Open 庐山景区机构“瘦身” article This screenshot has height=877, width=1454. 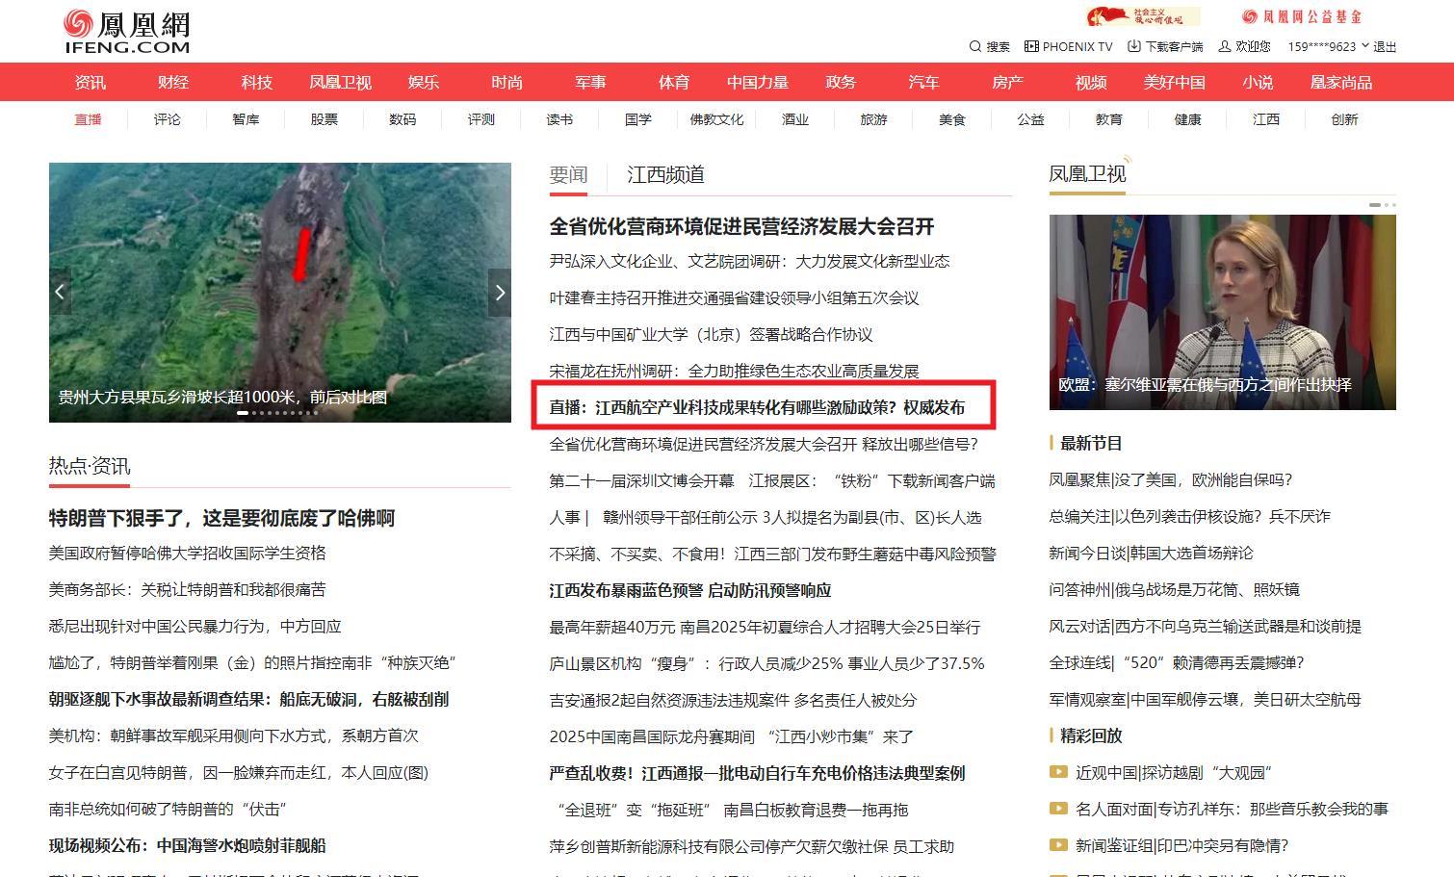click(x=766, y=663)
